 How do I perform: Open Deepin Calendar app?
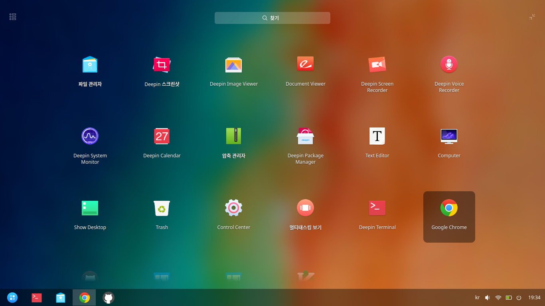pyautogui.click(x=162, y=136)
